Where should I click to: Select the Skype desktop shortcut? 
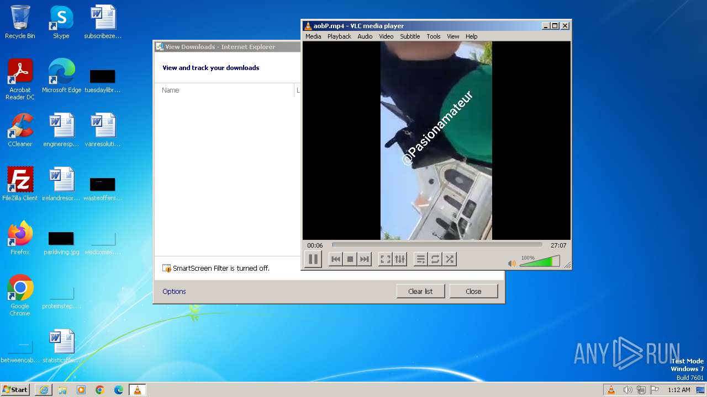point(61,23)
